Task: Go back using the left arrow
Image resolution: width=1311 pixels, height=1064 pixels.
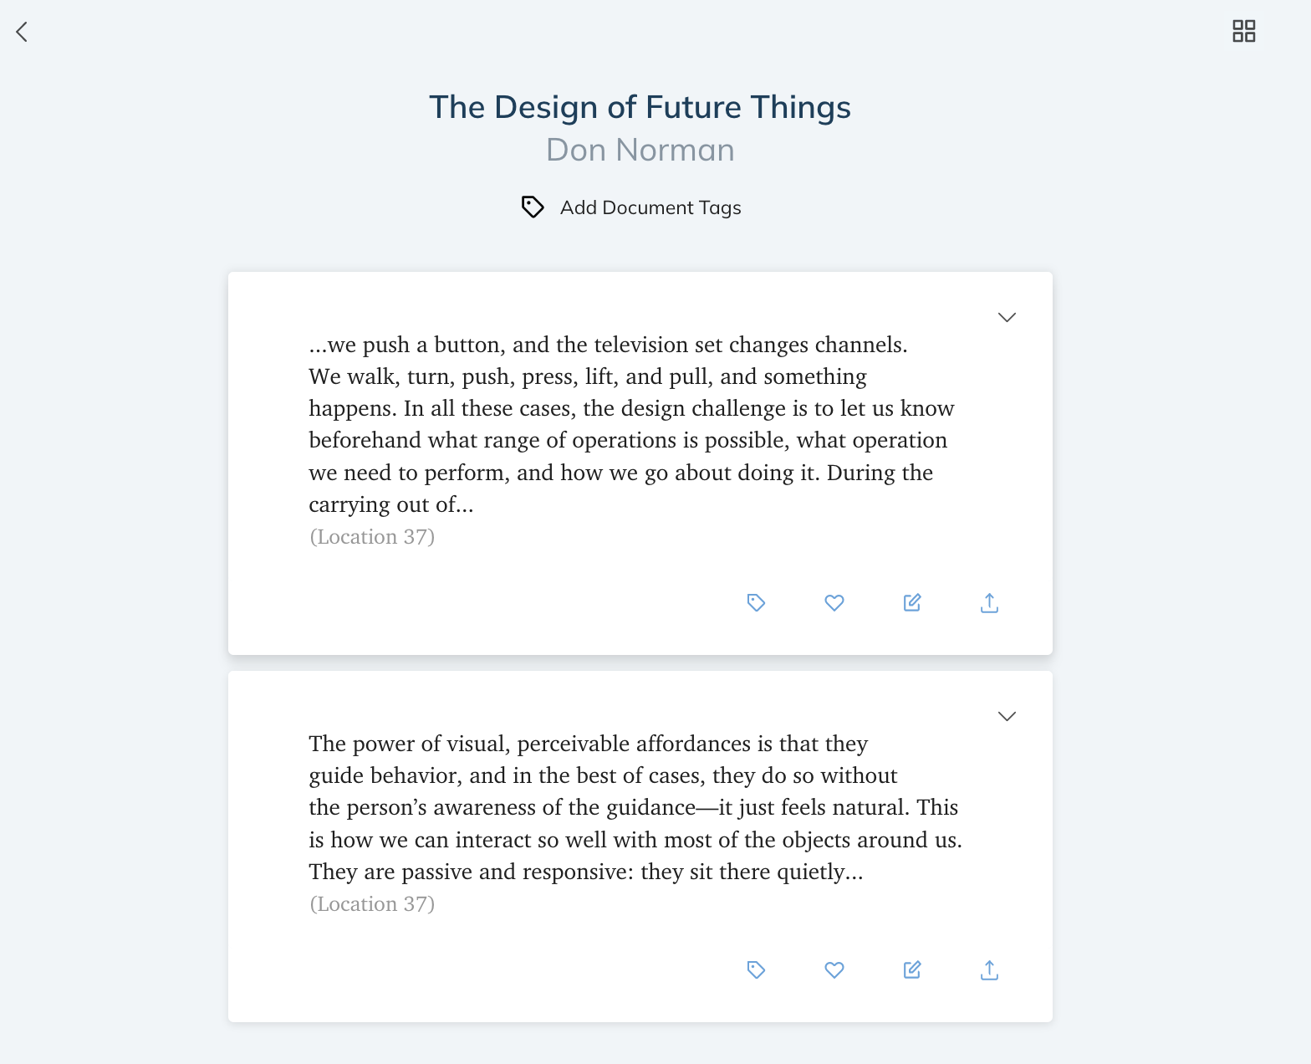Action: [22, 32]
